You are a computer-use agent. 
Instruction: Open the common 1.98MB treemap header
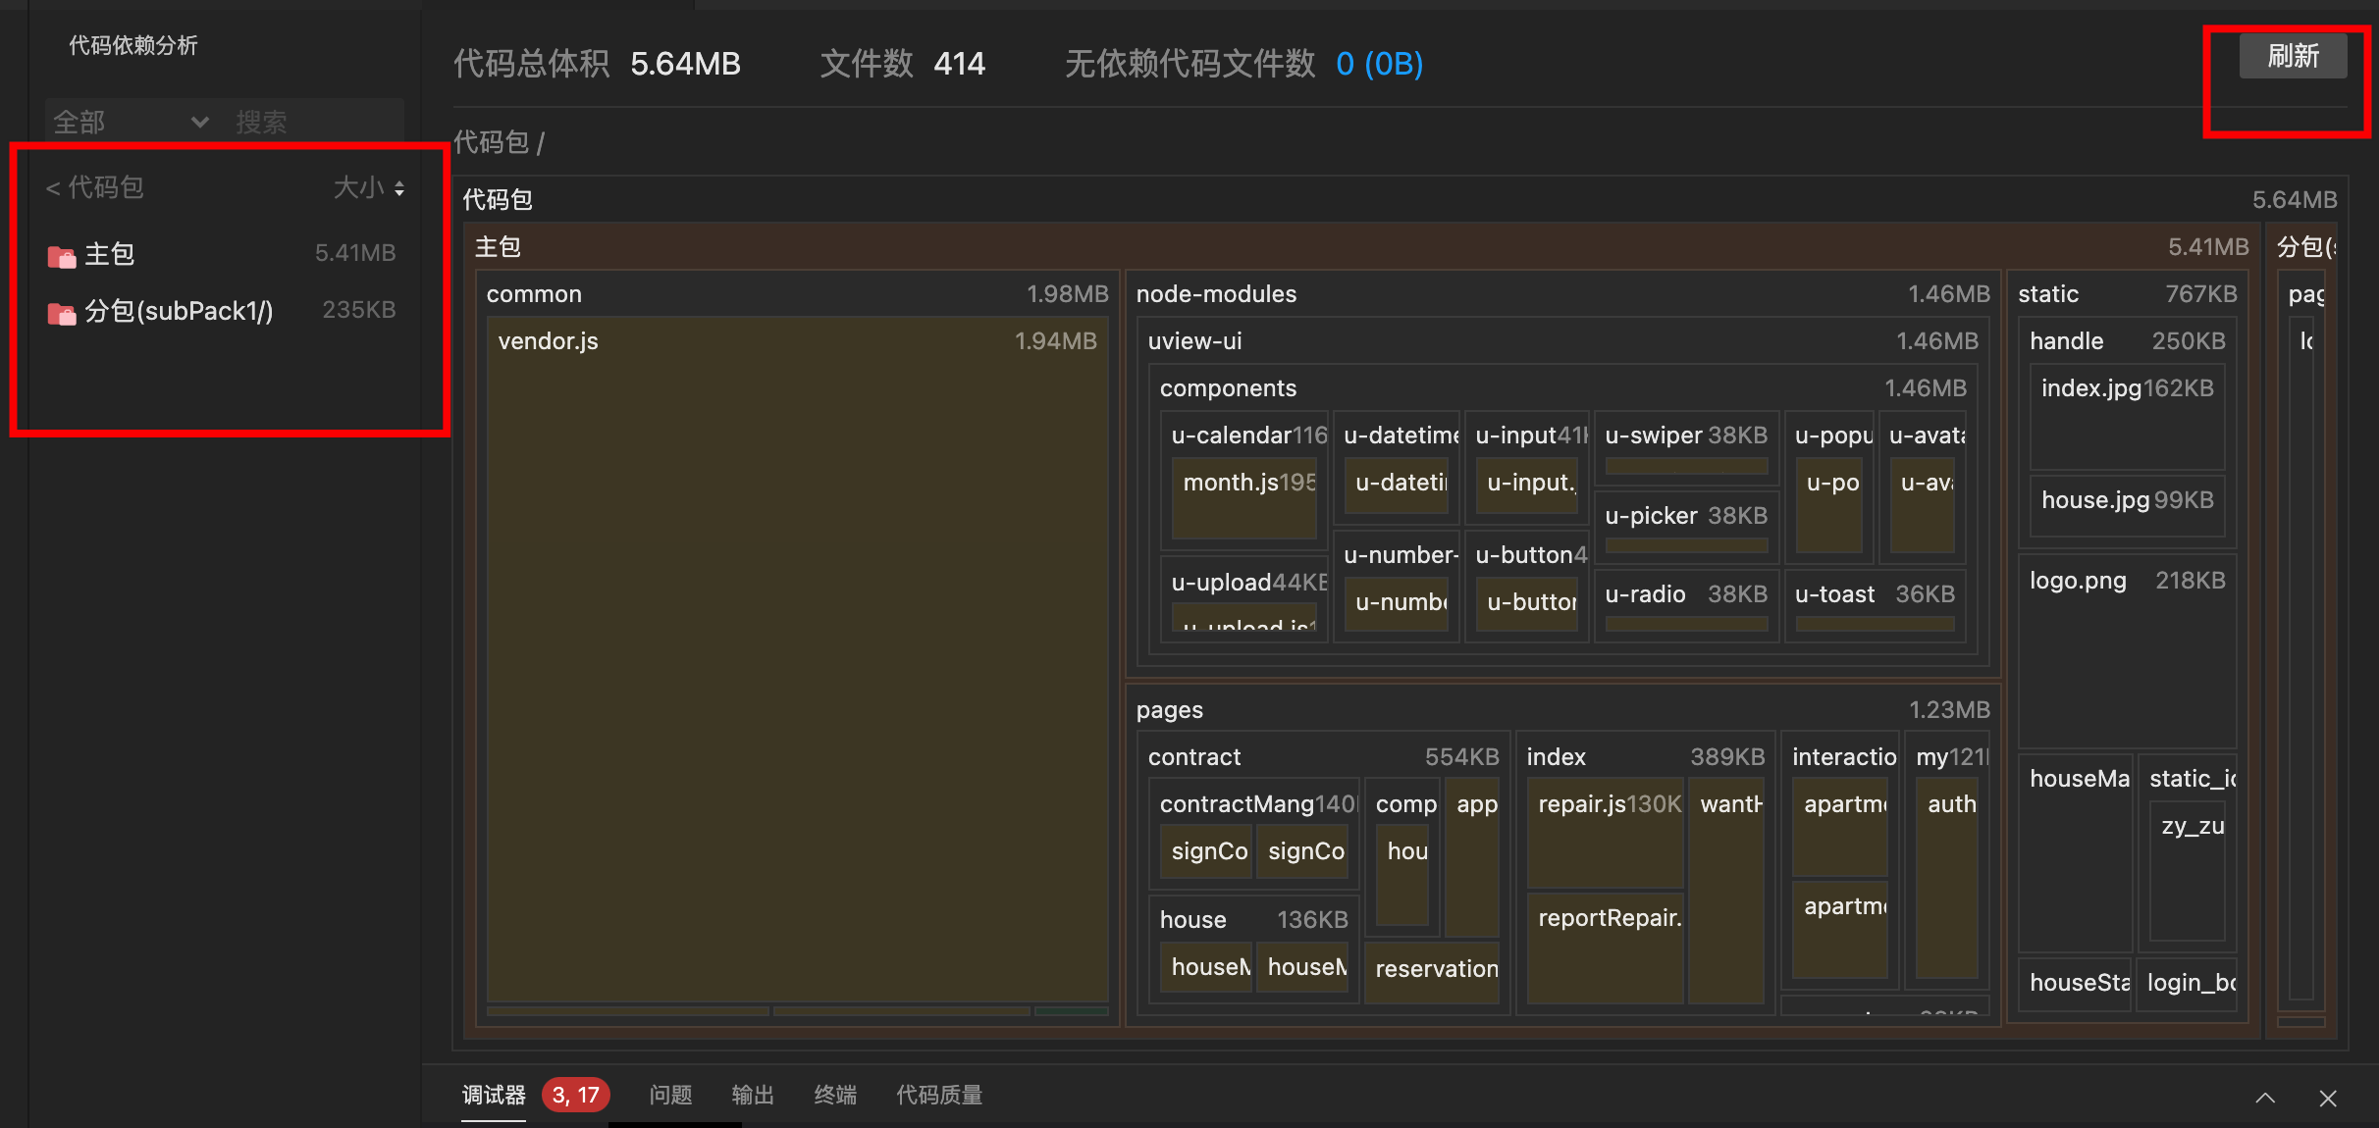[x=797, y=293]
